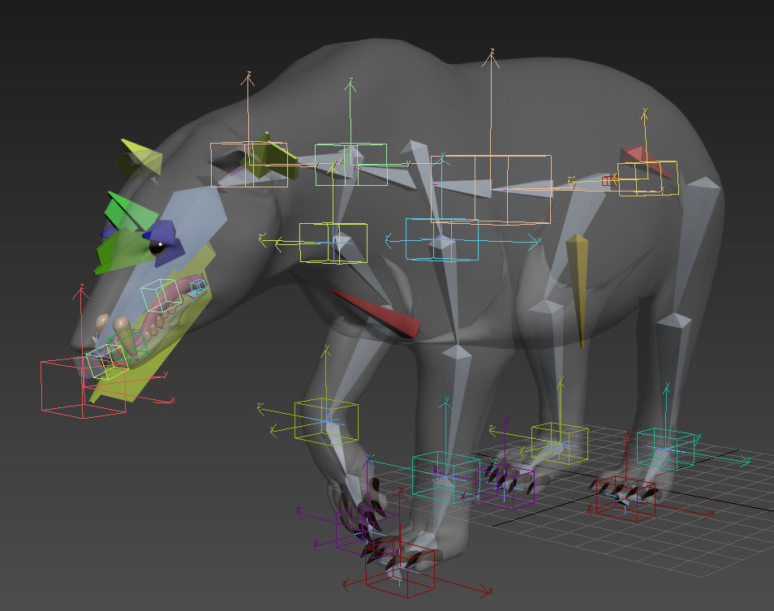Select the small cyan cube at the back of the mouth
Screen dimensions: 774x611
click(198, 286)
